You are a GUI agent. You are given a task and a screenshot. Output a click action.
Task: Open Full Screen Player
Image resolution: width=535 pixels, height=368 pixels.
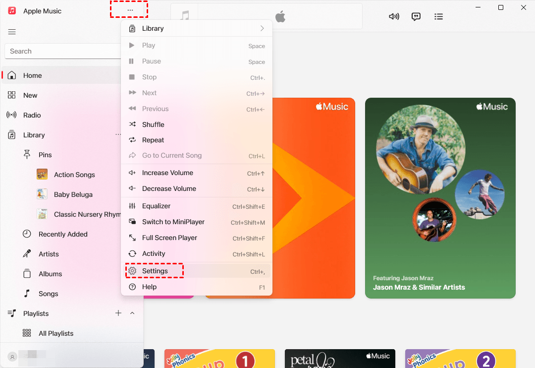(x=197, y=238)
